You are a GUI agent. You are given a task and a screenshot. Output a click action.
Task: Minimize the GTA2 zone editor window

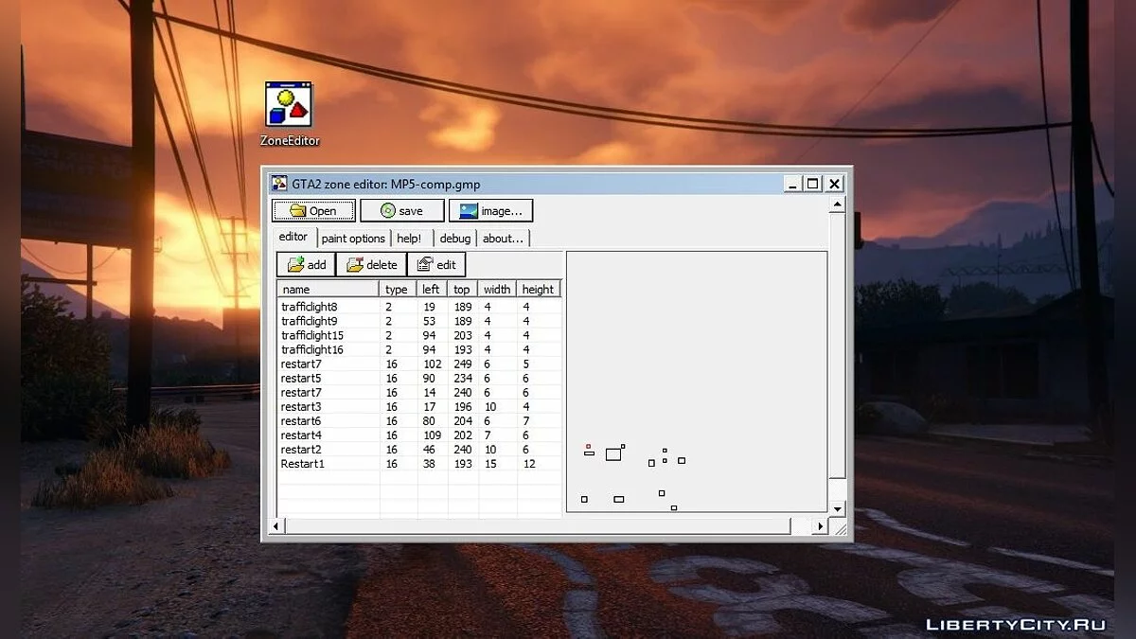coord(792,184)
